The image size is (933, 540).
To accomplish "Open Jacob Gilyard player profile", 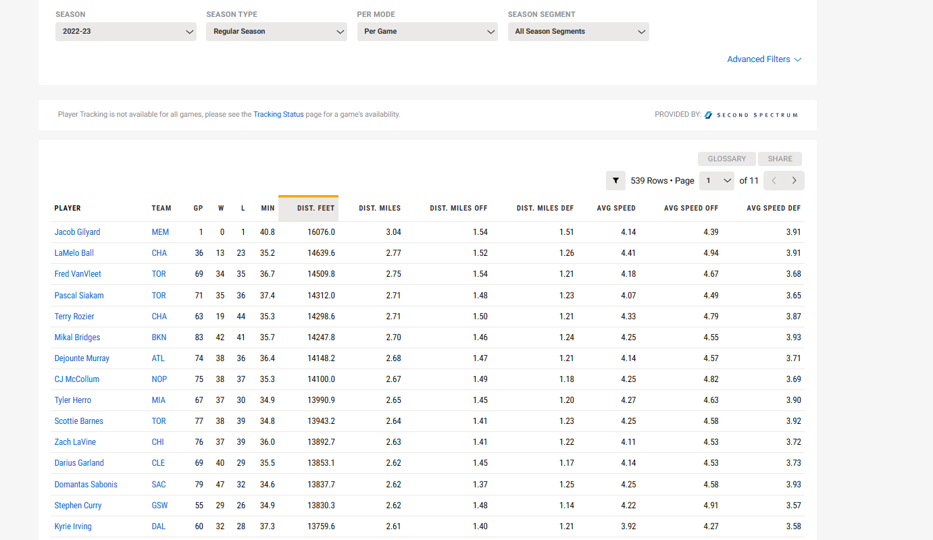I will [77, 232].
